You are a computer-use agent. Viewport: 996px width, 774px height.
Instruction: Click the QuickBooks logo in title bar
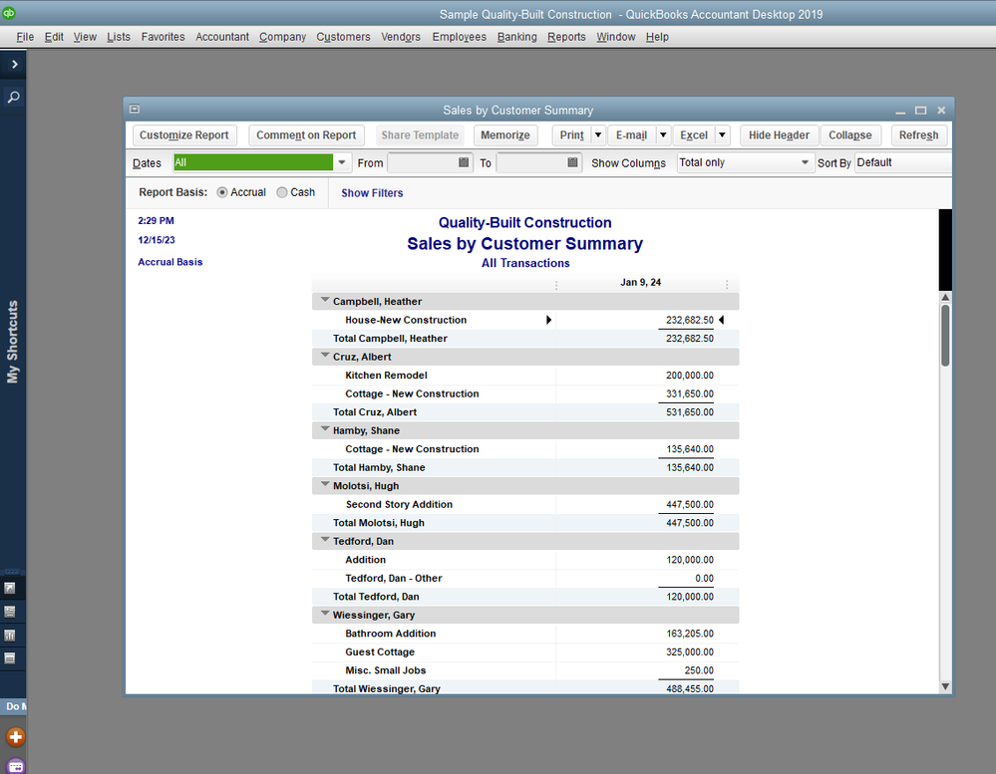coord(9,13)
